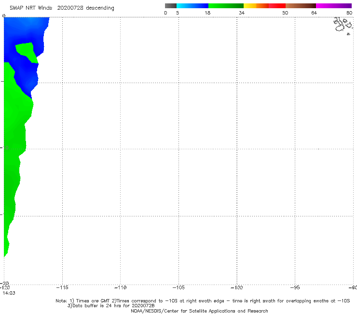Screen dimensions: 357x314
Task: Click the '-105' longitude axis label
Action: [x=178, y=287]
